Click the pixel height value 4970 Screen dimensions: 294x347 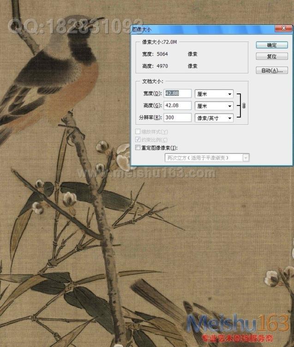tap(162, 66)
